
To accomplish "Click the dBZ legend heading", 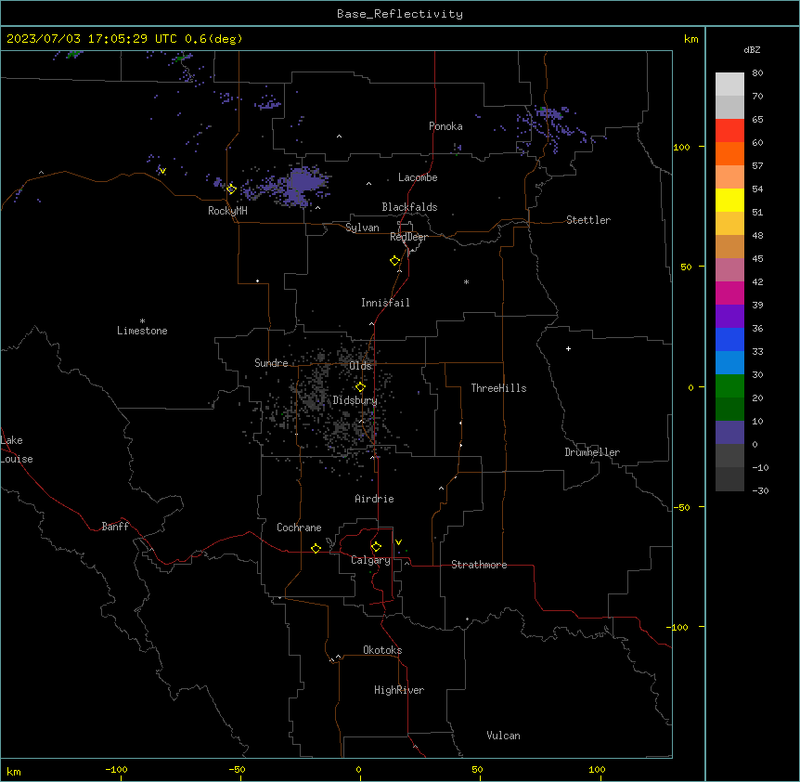I will click(x=752, y=49).
